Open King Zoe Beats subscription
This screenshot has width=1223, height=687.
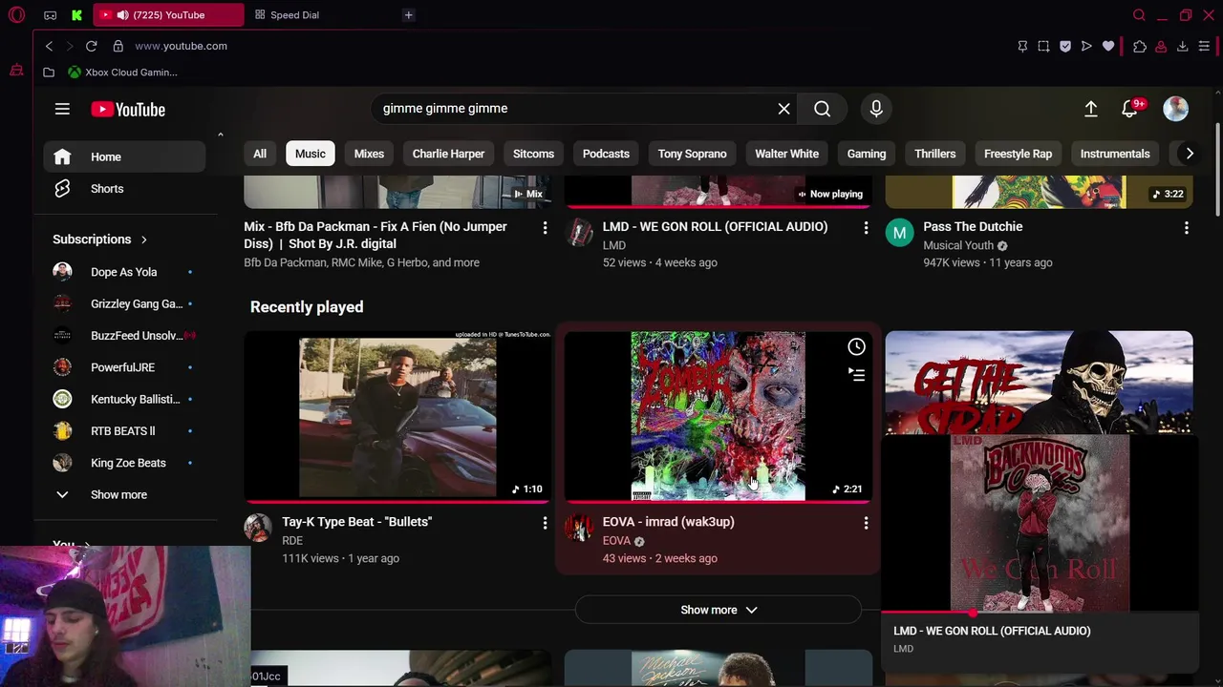tap(124, 463)
